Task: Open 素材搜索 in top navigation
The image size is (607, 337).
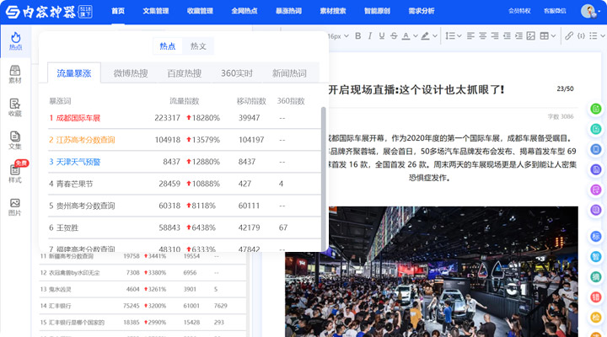Action: point(333,11)
